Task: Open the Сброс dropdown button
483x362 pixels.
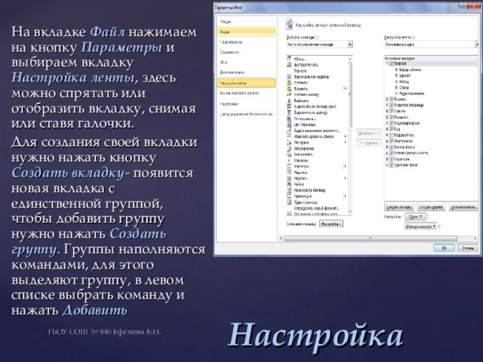Action: pos(414,216)
